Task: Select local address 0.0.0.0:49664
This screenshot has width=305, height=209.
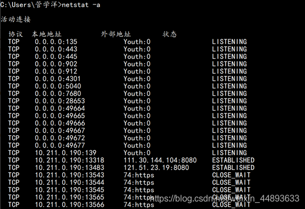Action: [60, 108]
